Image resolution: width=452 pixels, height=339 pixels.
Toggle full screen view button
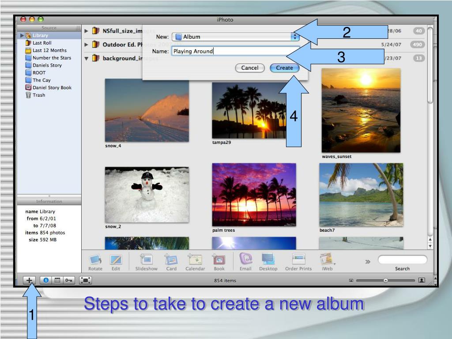coord(85,280)
